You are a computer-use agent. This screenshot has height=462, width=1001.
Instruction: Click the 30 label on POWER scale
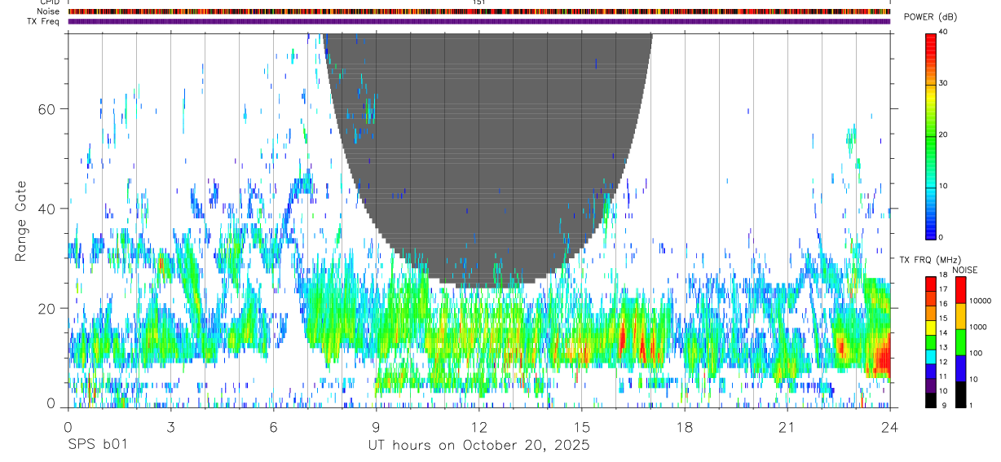[x=943, y=84]
